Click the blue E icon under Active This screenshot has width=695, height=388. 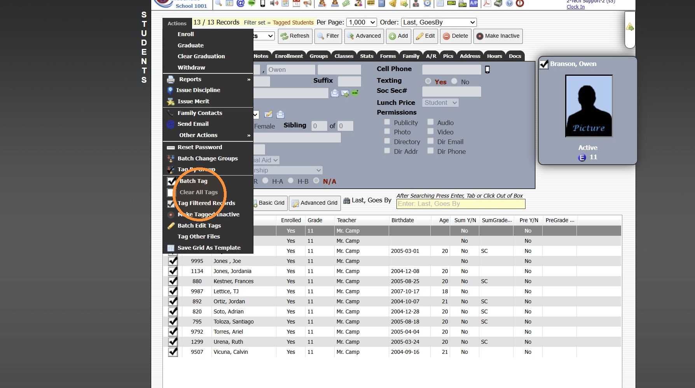click(x=582, y=157)
